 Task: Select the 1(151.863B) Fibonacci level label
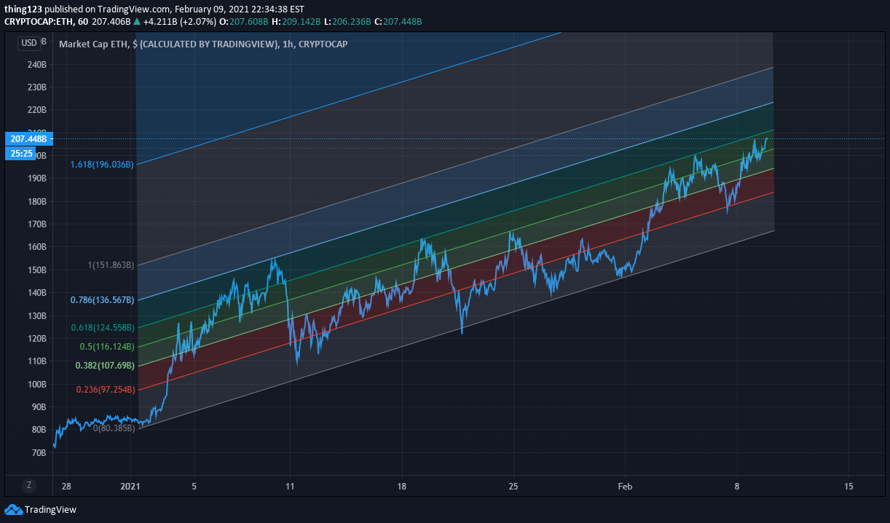(111, 265)
